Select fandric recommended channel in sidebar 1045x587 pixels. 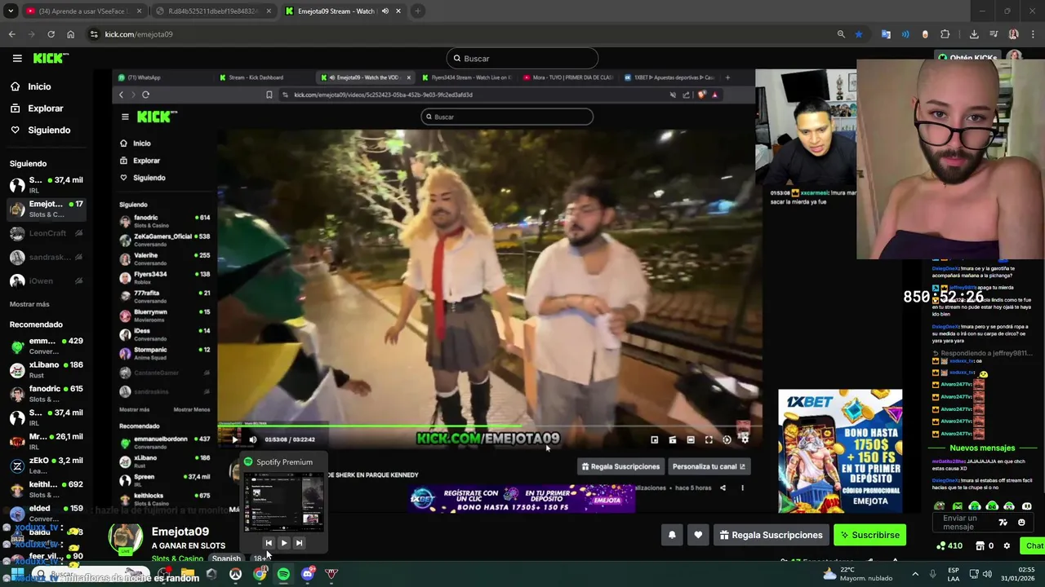click(x=47, y=394)
